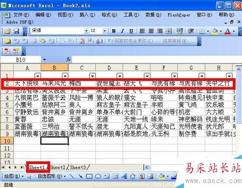Select the Arrow drawing tool
The width and height of the screenshot is (242, 188).
pos(80,176)
